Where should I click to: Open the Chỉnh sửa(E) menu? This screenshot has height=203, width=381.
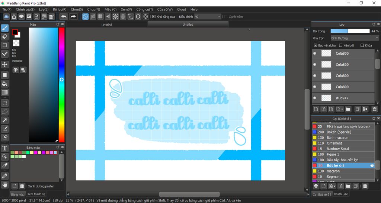point(25,9)
